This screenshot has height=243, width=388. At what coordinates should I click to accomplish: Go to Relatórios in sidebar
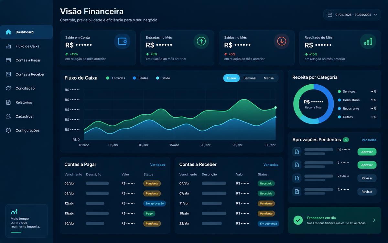tap(26, 102)
